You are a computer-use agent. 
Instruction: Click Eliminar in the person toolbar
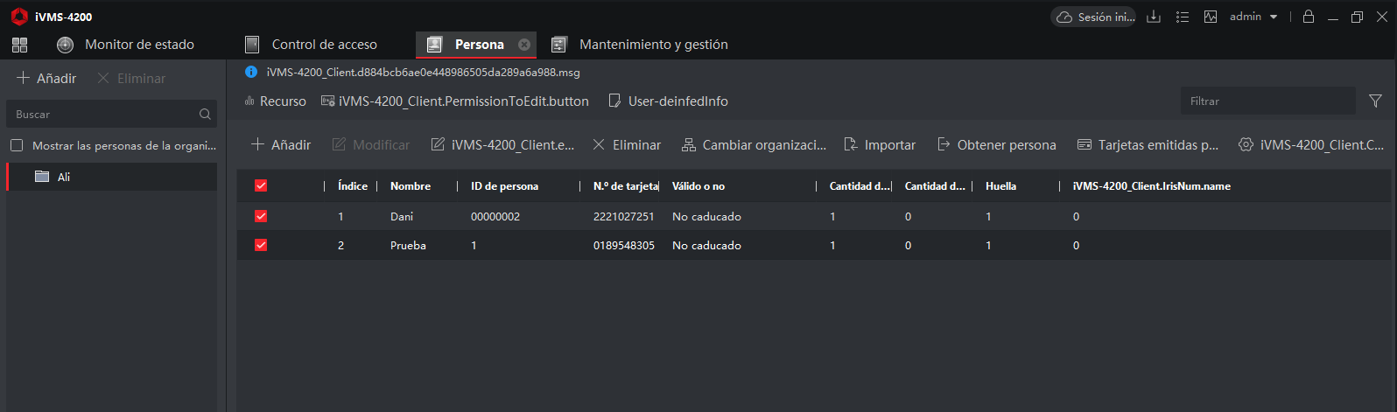[627, 145]
